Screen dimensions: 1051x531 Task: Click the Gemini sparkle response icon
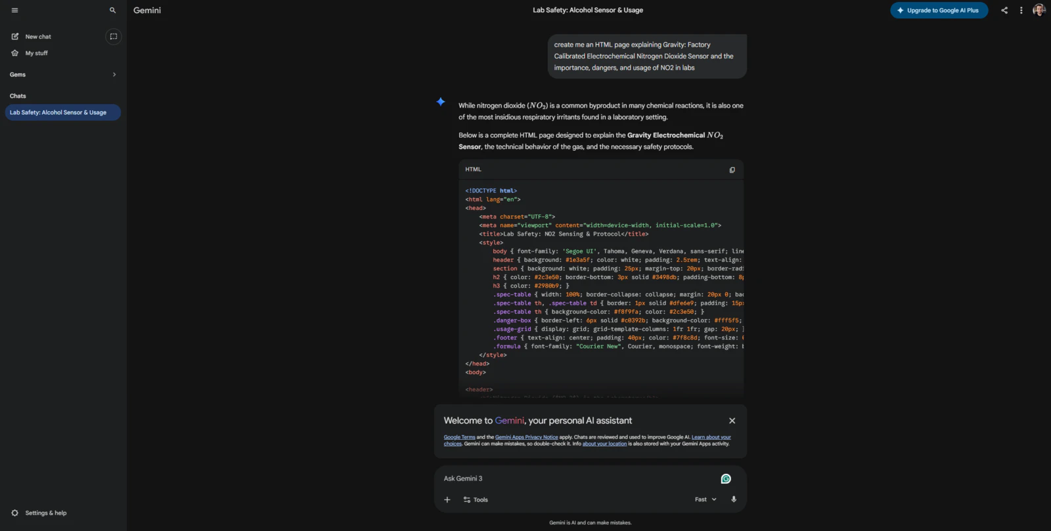[x=441, y=102]
